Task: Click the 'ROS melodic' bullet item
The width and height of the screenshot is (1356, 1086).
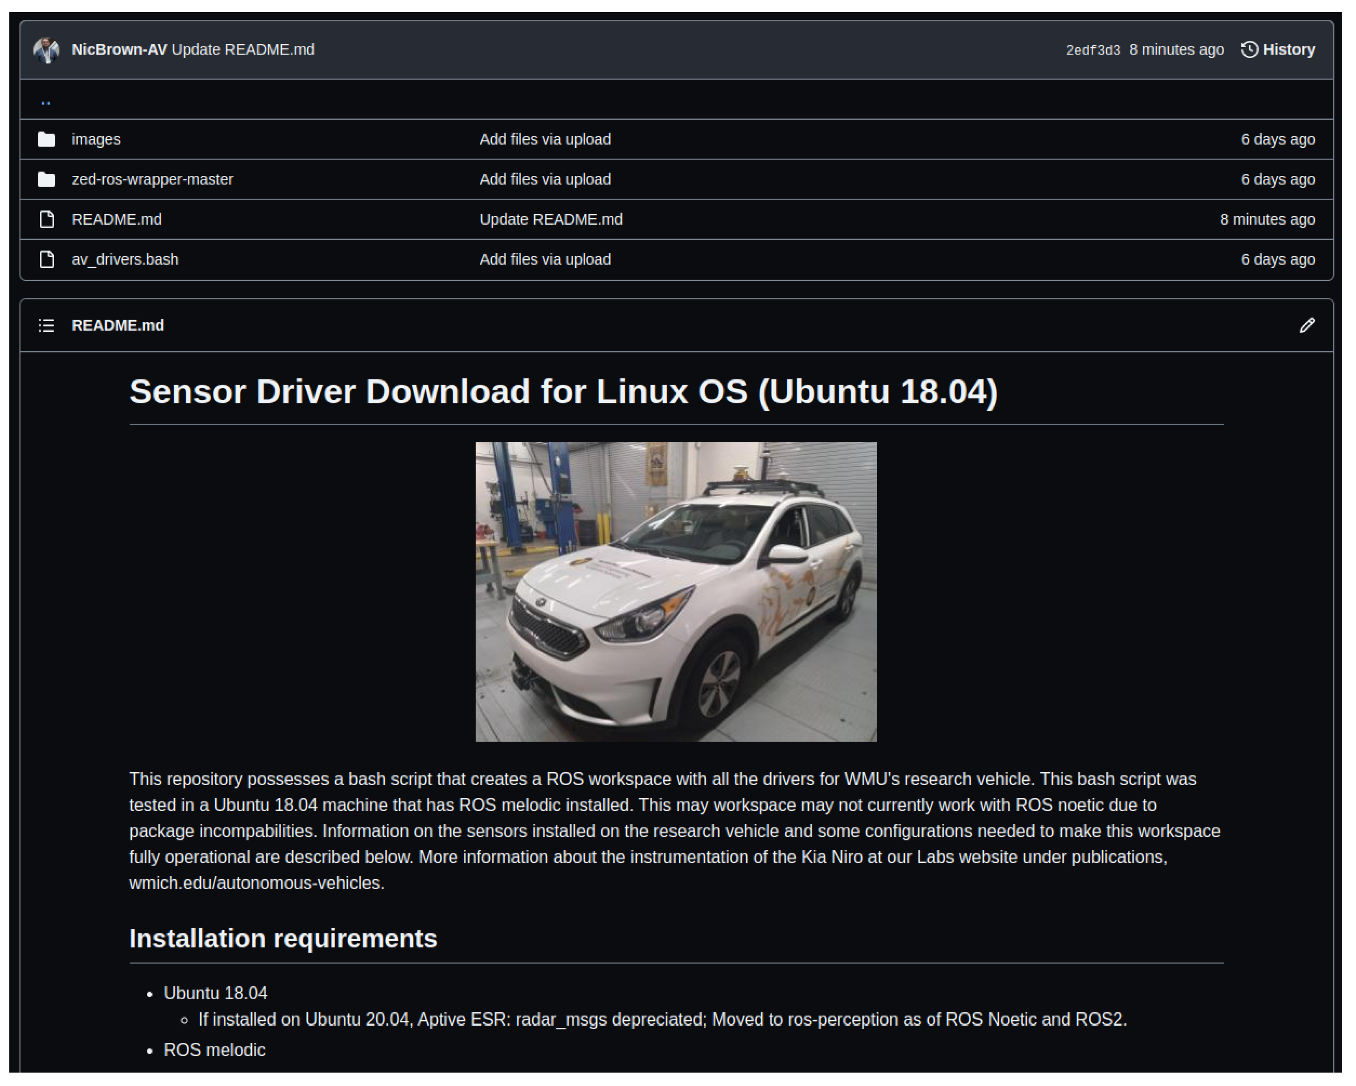Action: click(214, 1049)
